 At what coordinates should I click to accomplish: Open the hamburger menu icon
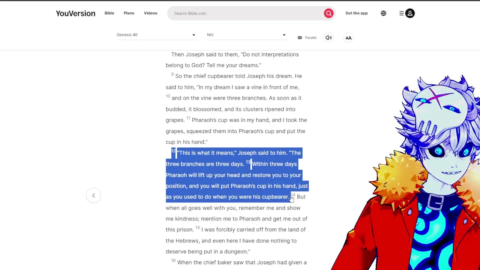401,13
